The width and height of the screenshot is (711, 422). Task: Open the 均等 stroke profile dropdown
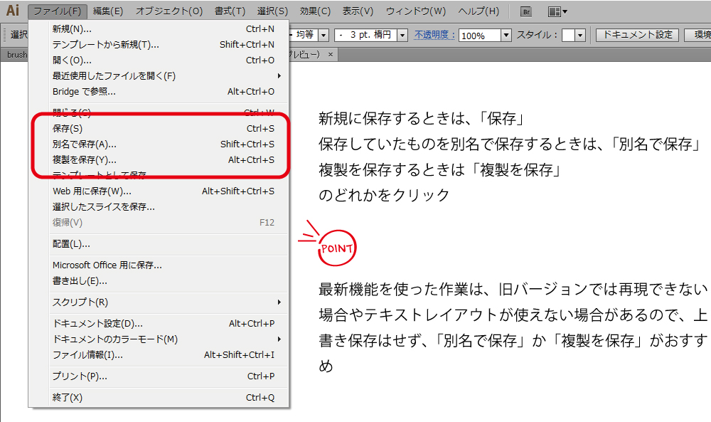coord(324,35)
